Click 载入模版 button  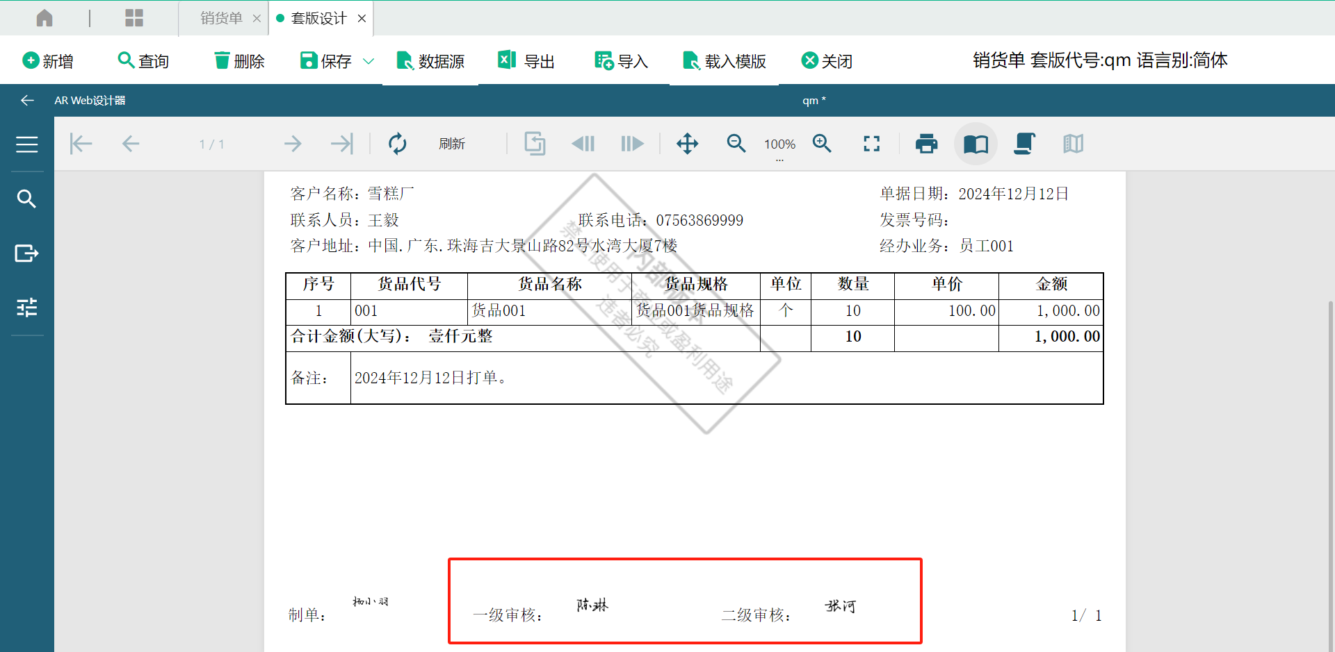tap(725, 61)
